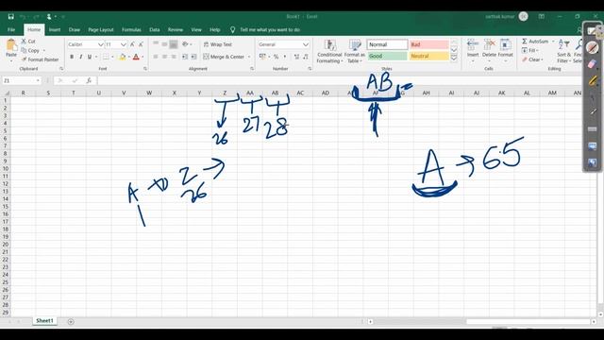Open the Name Box dropdown arrow

38,80
